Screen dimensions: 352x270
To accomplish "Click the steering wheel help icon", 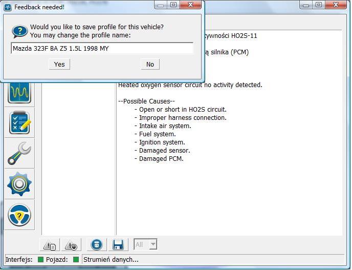I will (19, 215).
